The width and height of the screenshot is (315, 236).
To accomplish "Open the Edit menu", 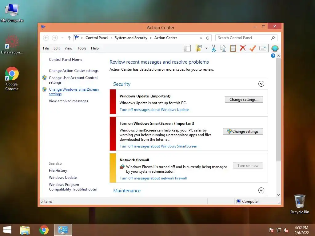I will pyautogui.click(x=57, y=48).
